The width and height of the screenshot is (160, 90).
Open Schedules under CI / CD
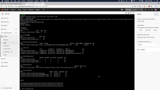(x=6, y=46)
